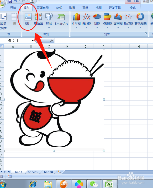153x188 pixels.
Task: Click the Select All corner button
Action: (x=2, y=46)
